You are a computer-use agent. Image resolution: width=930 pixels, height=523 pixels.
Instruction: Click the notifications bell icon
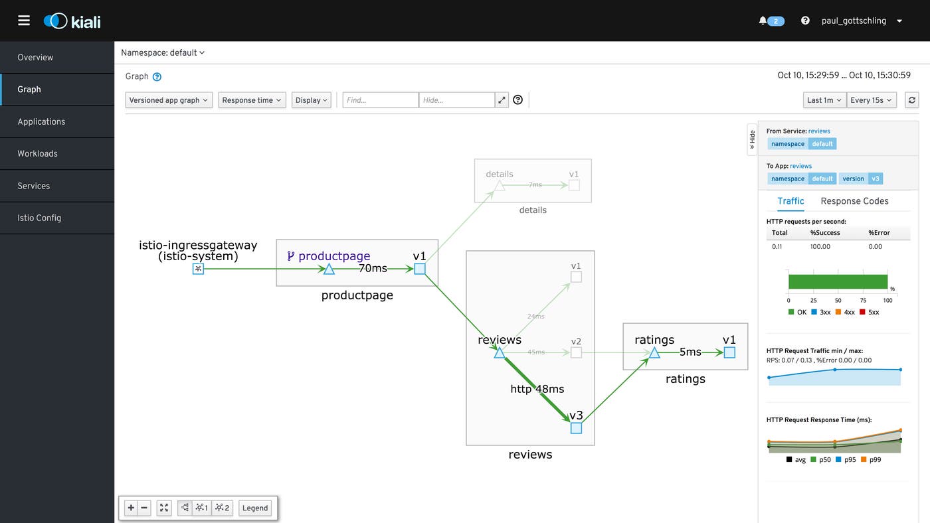(x=763, y=21)
